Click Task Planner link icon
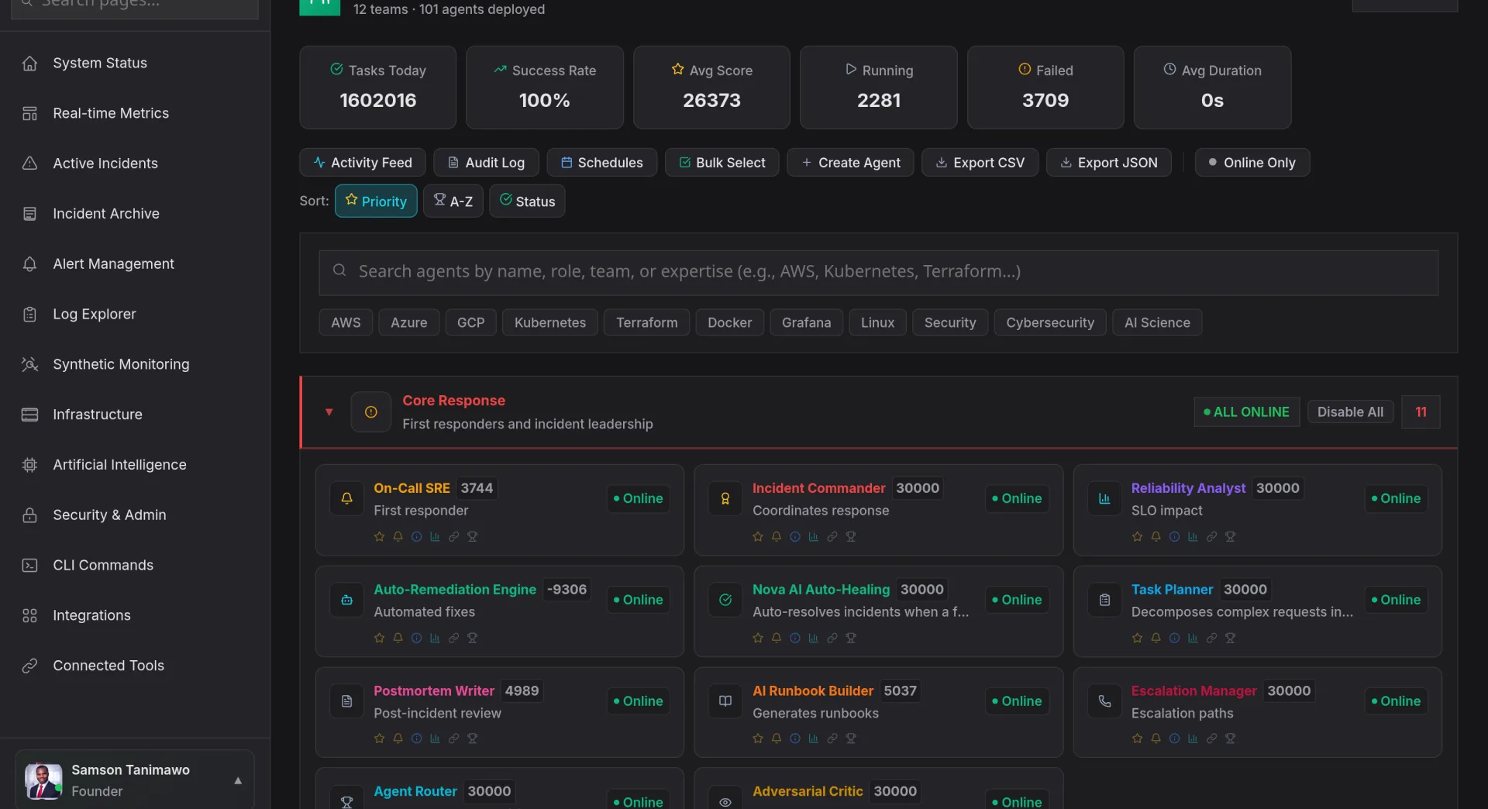The image size is (1488, 809). click(1211, 639)
